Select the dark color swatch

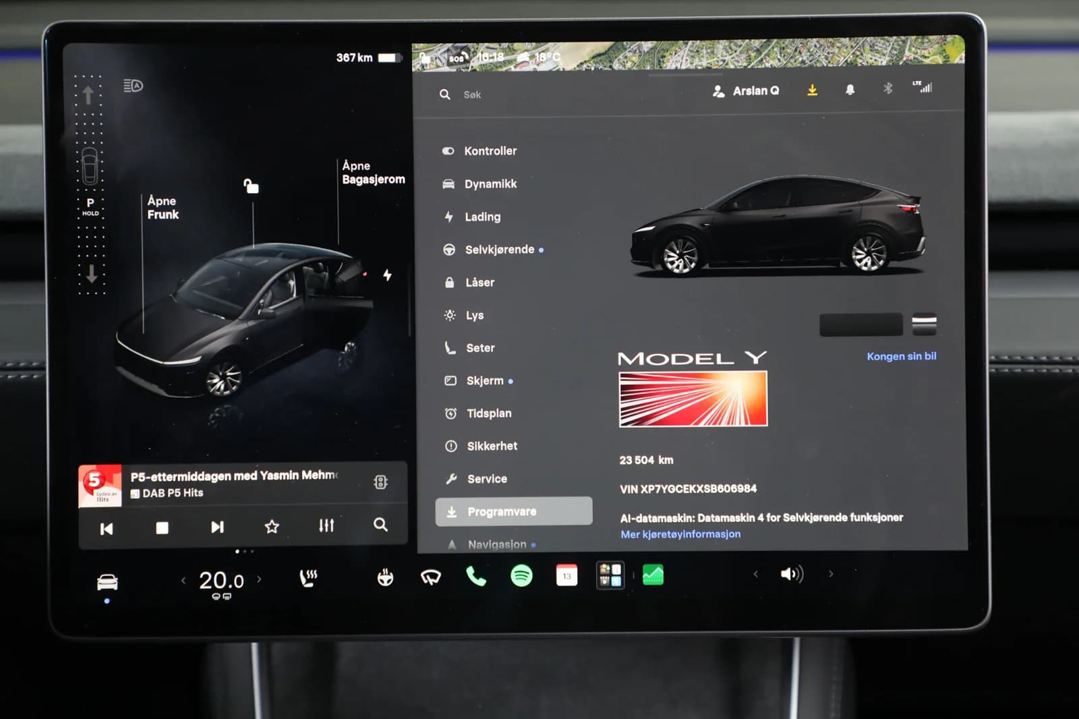coord(861,324)
